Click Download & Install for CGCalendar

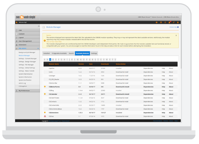click(x=122, y=94)
